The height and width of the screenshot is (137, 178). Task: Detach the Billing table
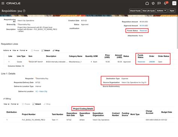(37, 104)
